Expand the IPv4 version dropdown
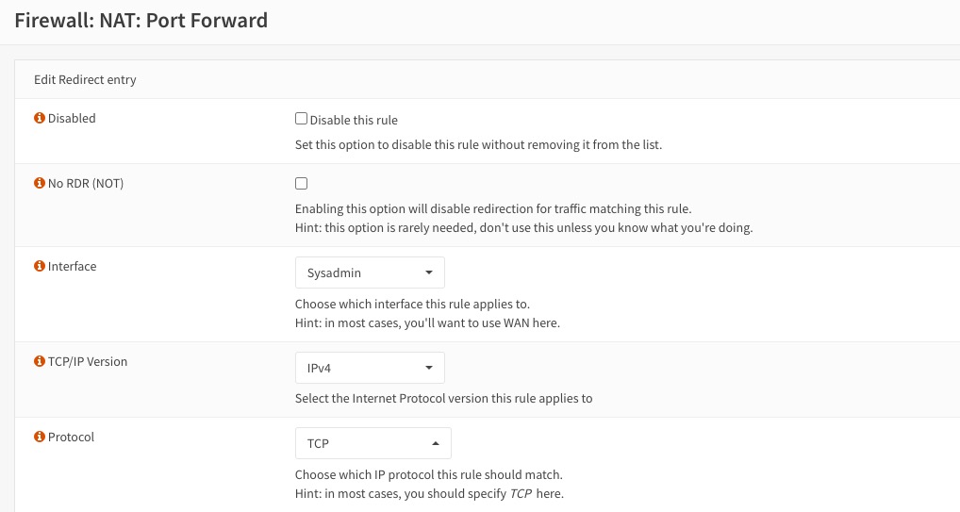Image resolution: width=960 pixels, height=512 pixels. pyautogui.click(x=370, y=368)
